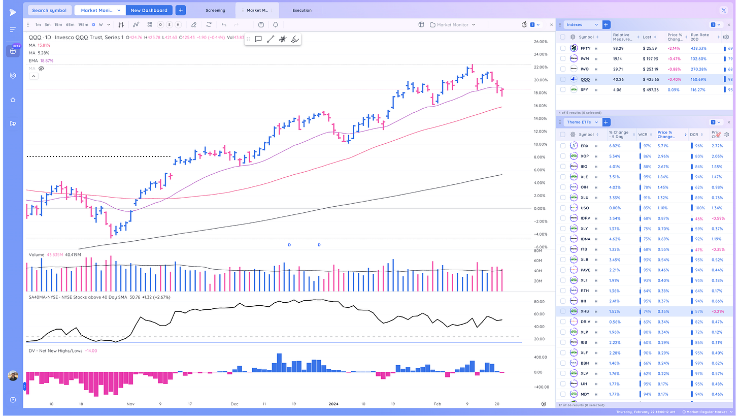This screenshot has height=416, width=739.
Task: Open the indicators icon in chart toolbar
Action: (x=136, y=24)
